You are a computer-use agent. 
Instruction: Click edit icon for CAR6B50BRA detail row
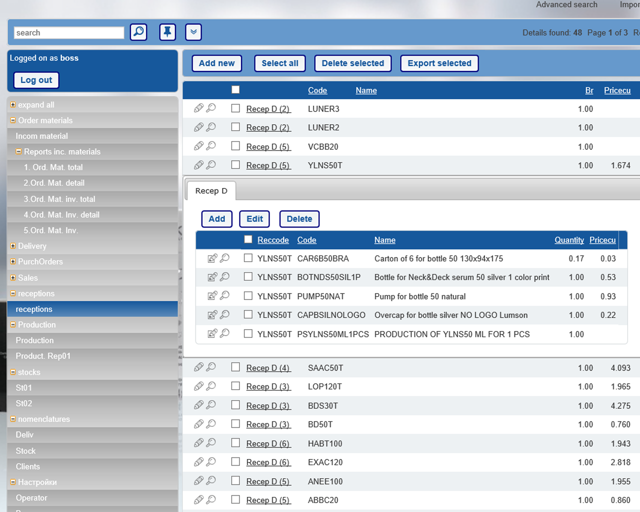[x=212, y=258]
